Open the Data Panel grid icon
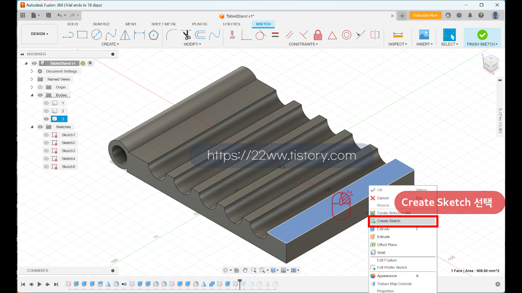The width and height of the screenshot is (522, 293). 23,15
